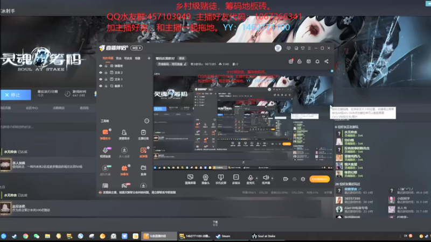Image resolution: width=431 pixels, height=242 pixels.
Task: Select the 文本 2 source row
Action: [x=125, y=73]
